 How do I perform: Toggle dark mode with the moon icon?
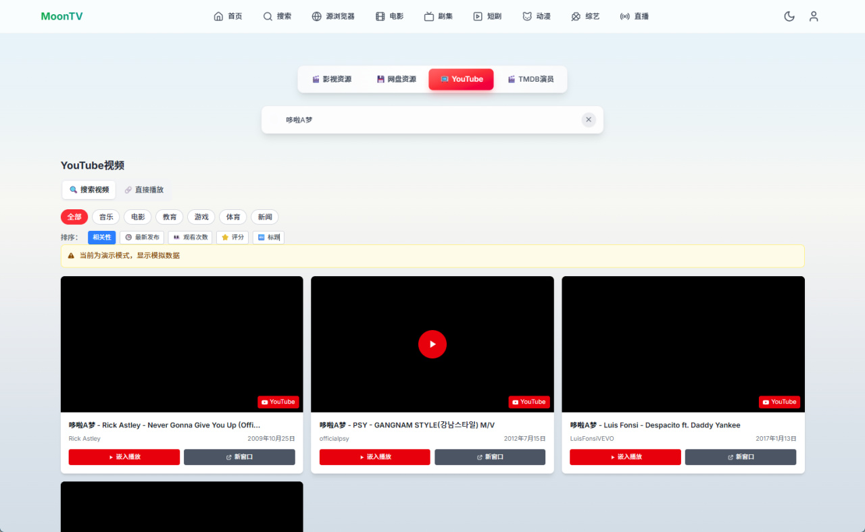[x=789, y=16]
